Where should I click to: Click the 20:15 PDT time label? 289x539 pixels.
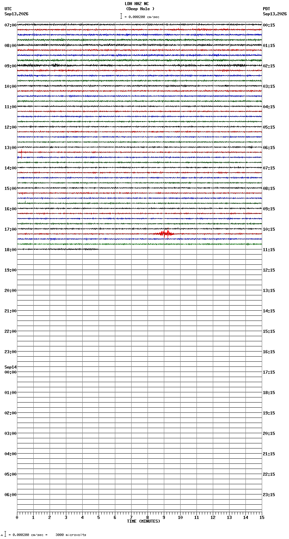pos(269,433)
